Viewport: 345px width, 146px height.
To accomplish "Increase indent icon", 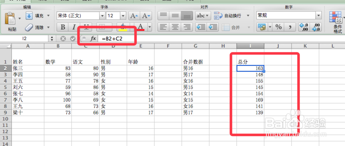I will [x=213, y=27].
